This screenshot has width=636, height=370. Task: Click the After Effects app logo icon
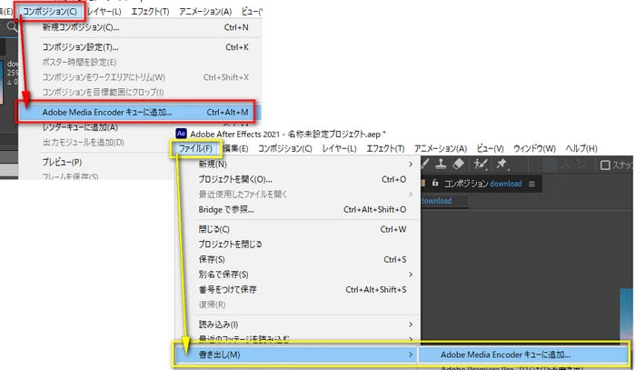182,133
